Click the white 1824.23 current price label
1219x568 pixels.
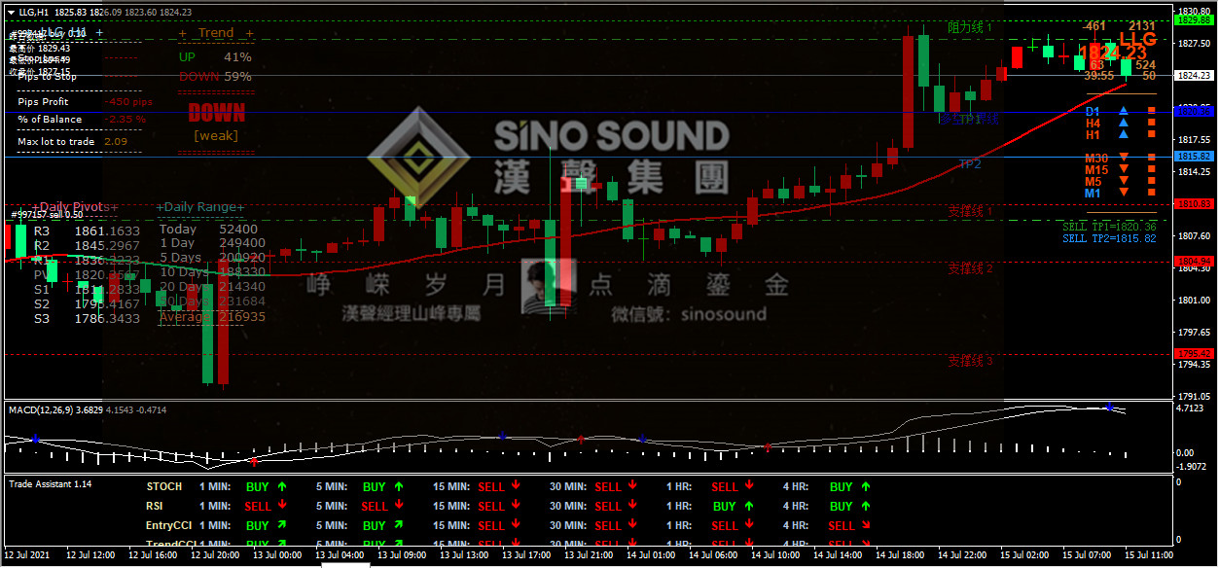(x=1193, y=75)
